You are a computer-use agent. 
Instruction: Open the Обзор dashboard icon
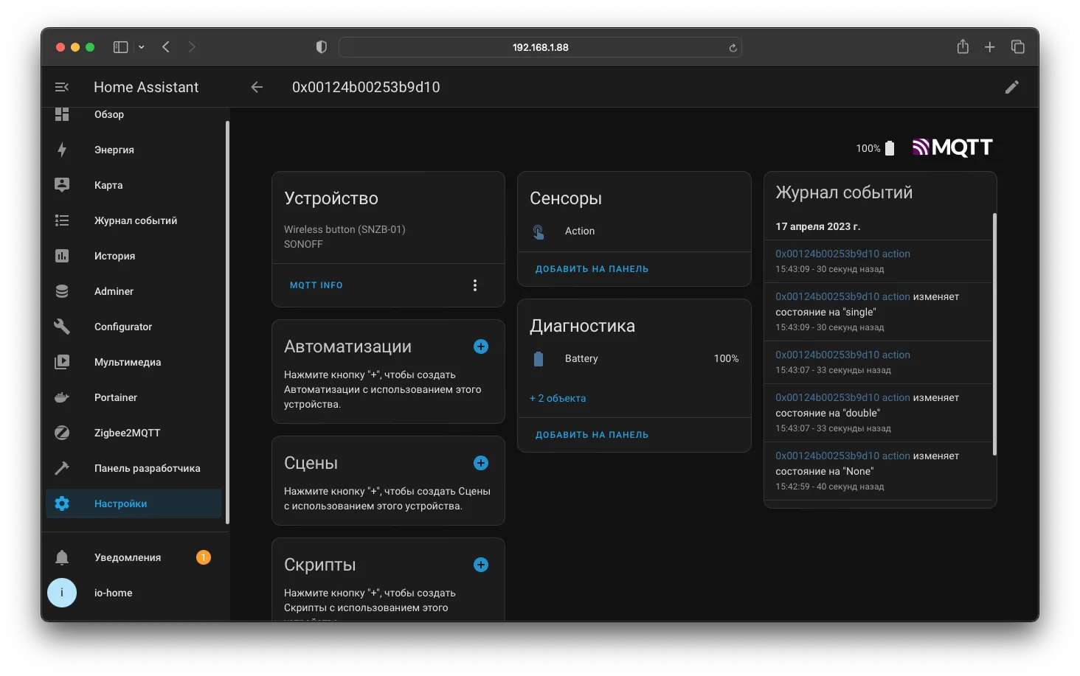click(62, 114)
